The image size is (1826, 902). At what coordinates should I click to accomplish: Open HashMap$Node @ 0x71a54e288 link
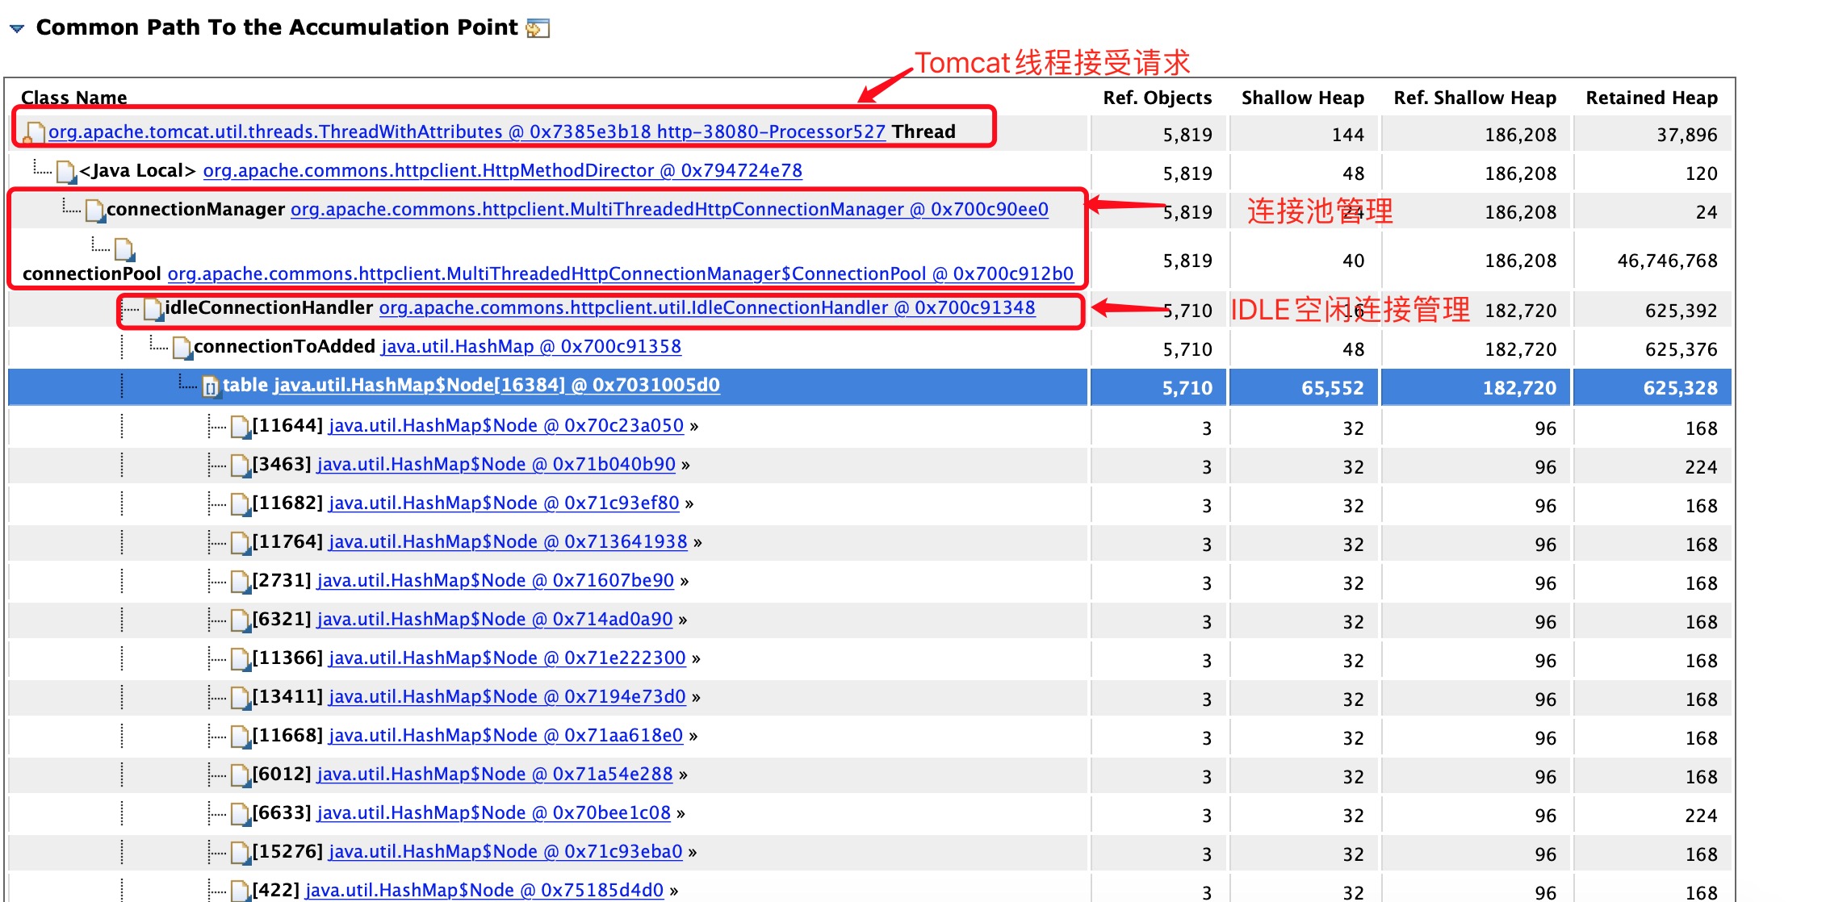tap(495, 774)
